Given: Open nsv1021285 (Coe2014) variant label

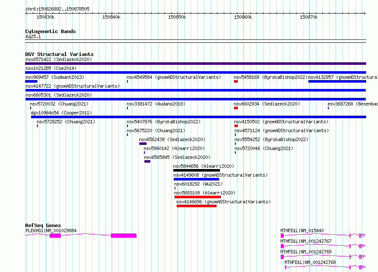Looking at the screenshot, I should coord(51,68).
